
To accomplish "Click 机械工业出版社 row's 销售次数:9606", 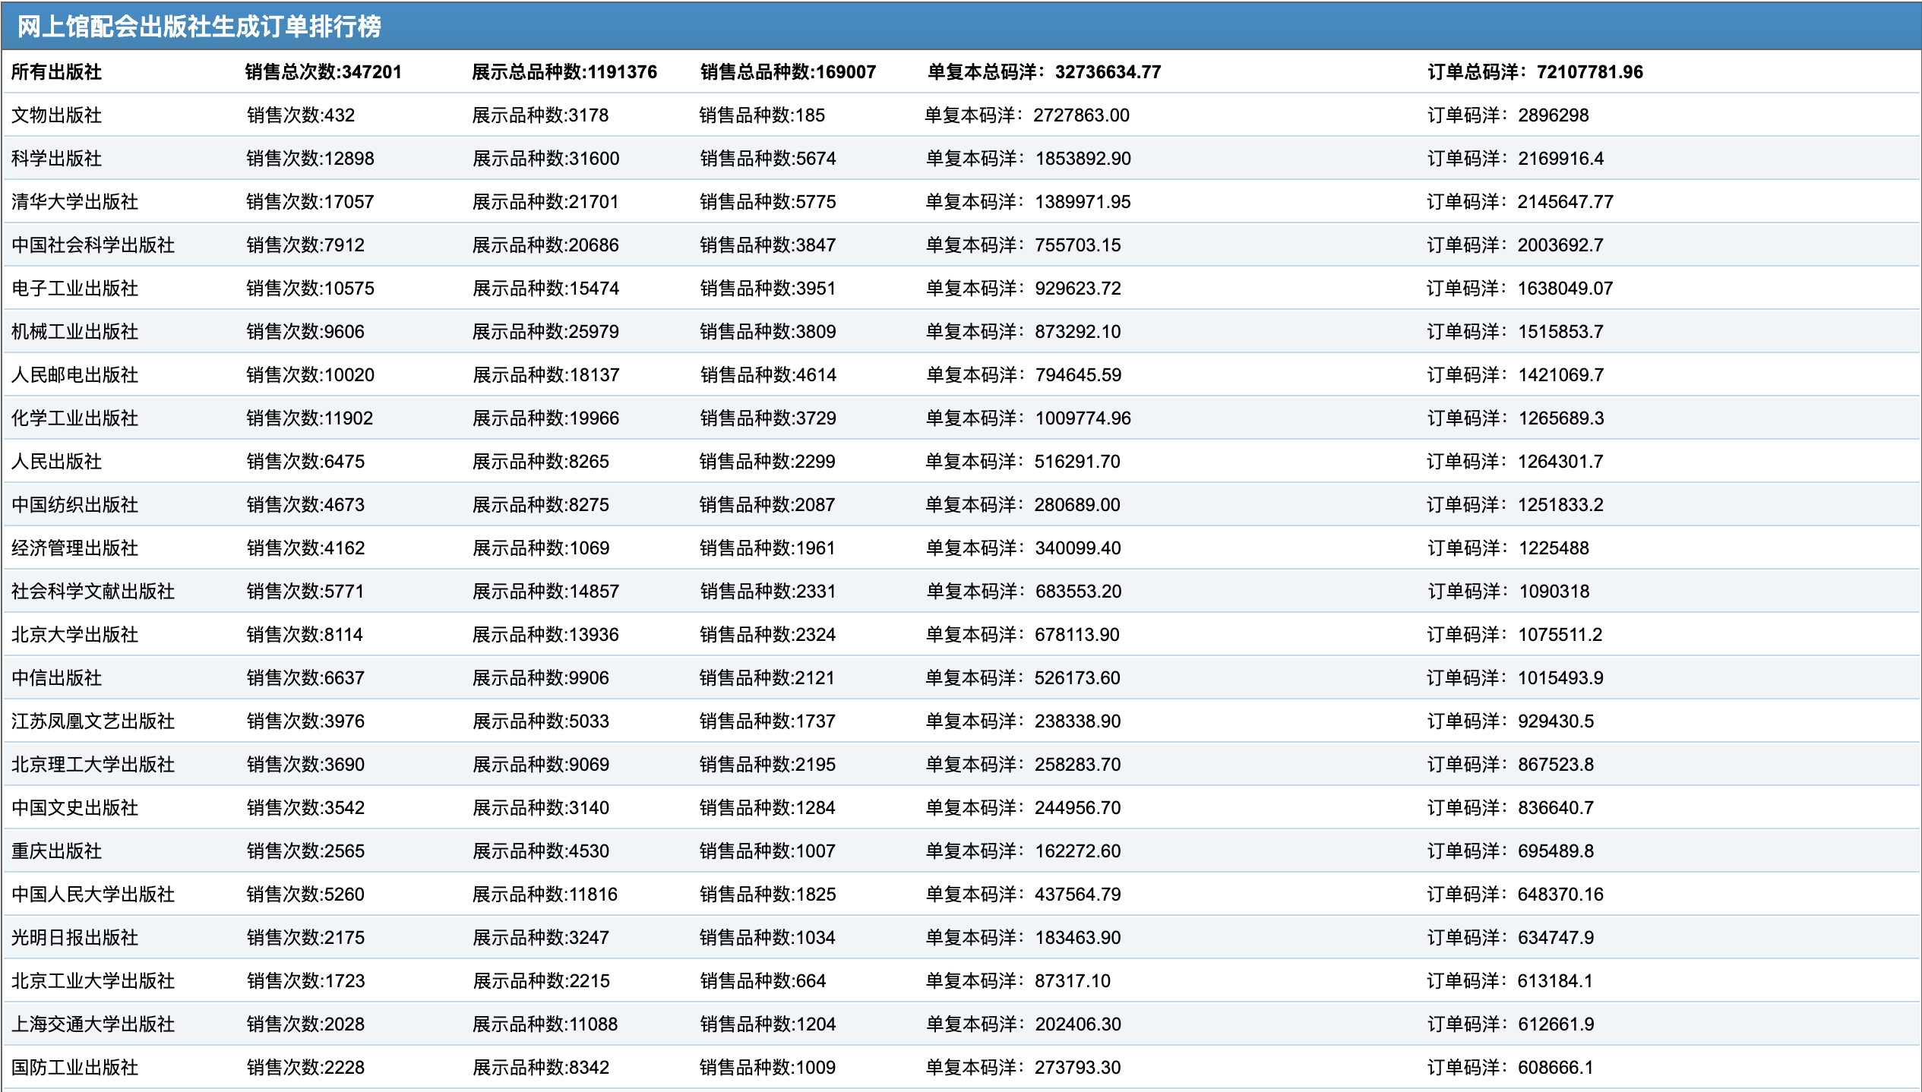I will tap(305, 332).
